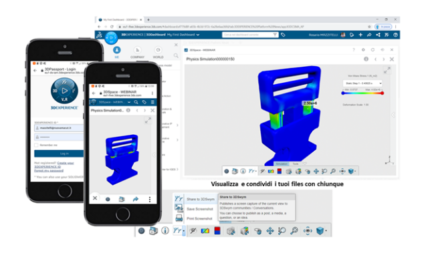Bookmark the page with the Chrome star icon
The image size is (428, 267).
(x=369, y=27)
